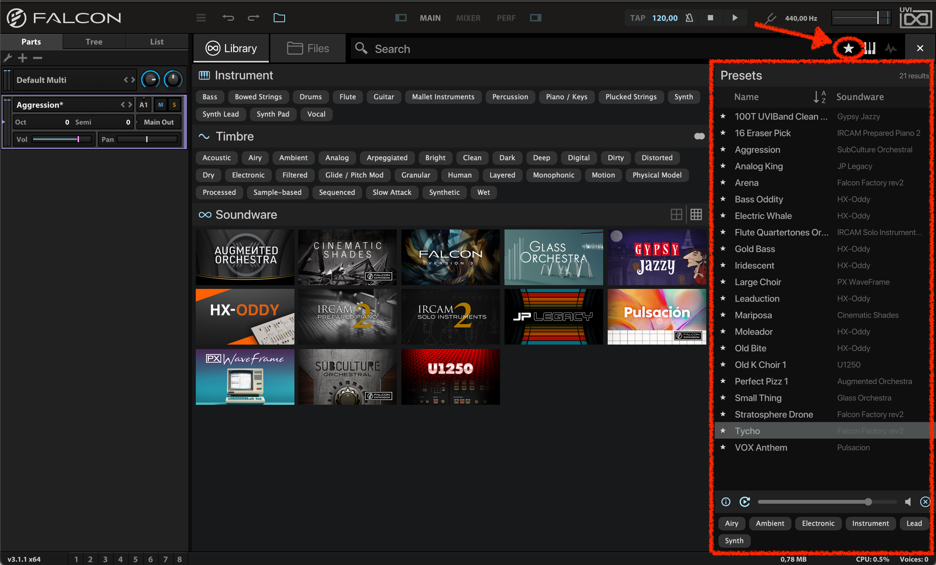Open the folder icon in the toolbar
The image size is (936, 565).
[279, 18]
